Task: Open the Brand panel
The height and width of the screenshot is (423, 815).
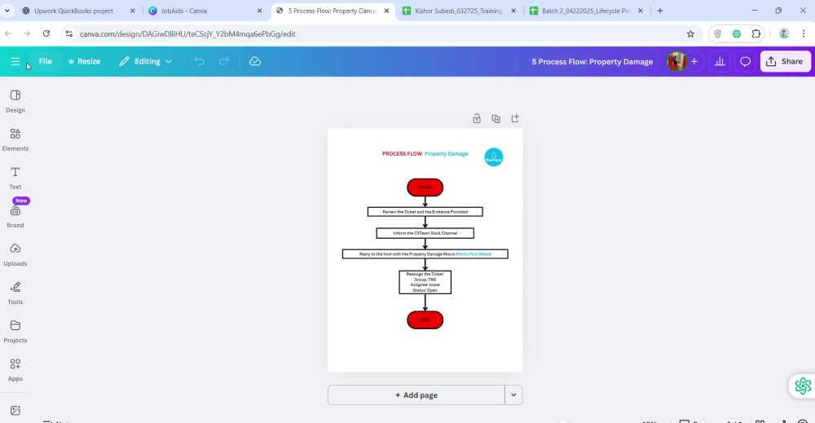Action: pyautogui.click(x=15, y=217)
